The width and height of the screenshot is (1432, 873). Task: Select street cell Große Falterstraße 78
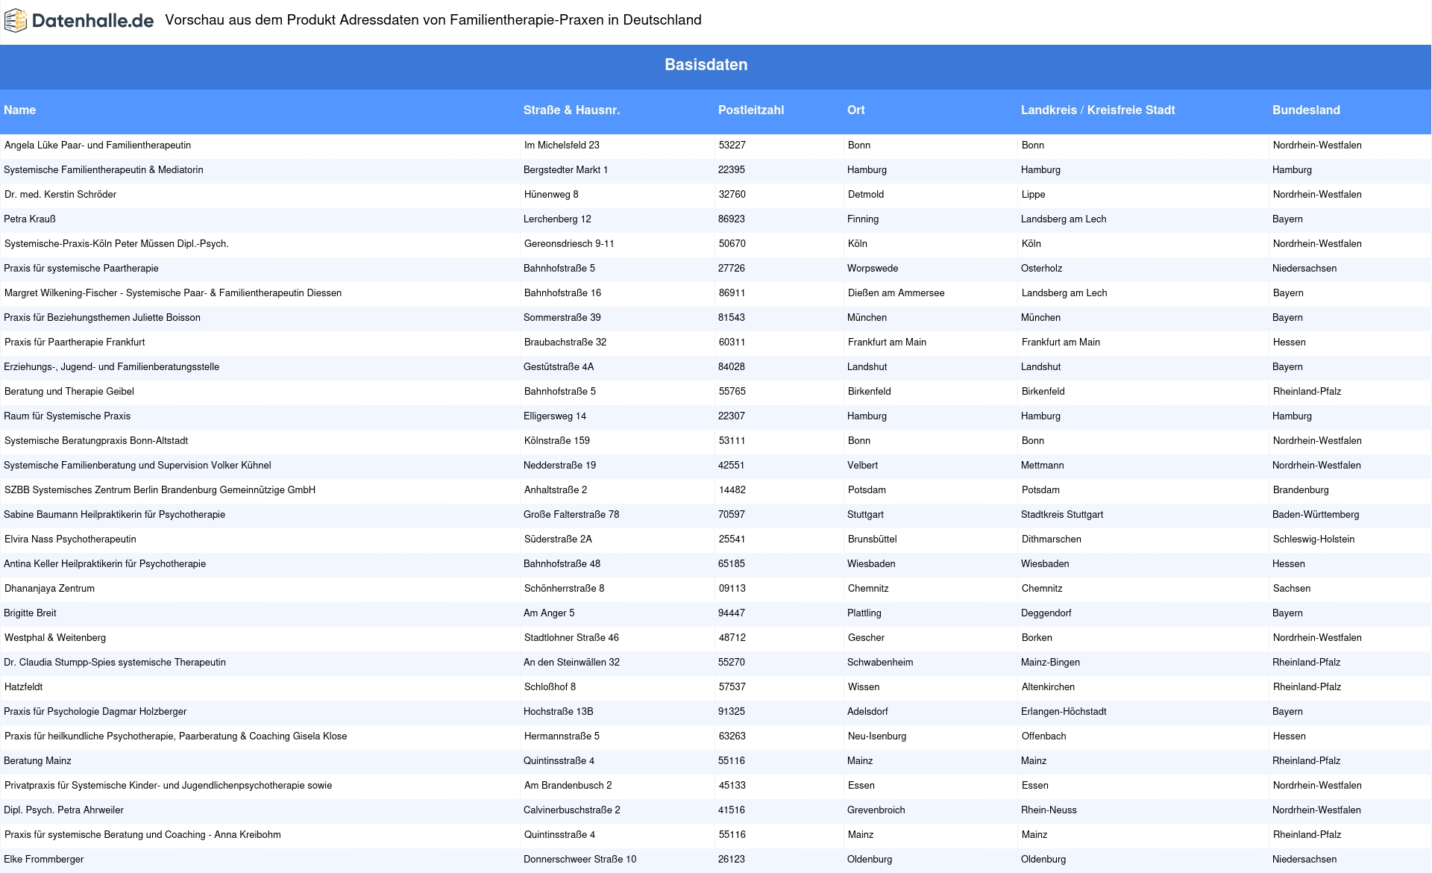click(x=571, y=515)
